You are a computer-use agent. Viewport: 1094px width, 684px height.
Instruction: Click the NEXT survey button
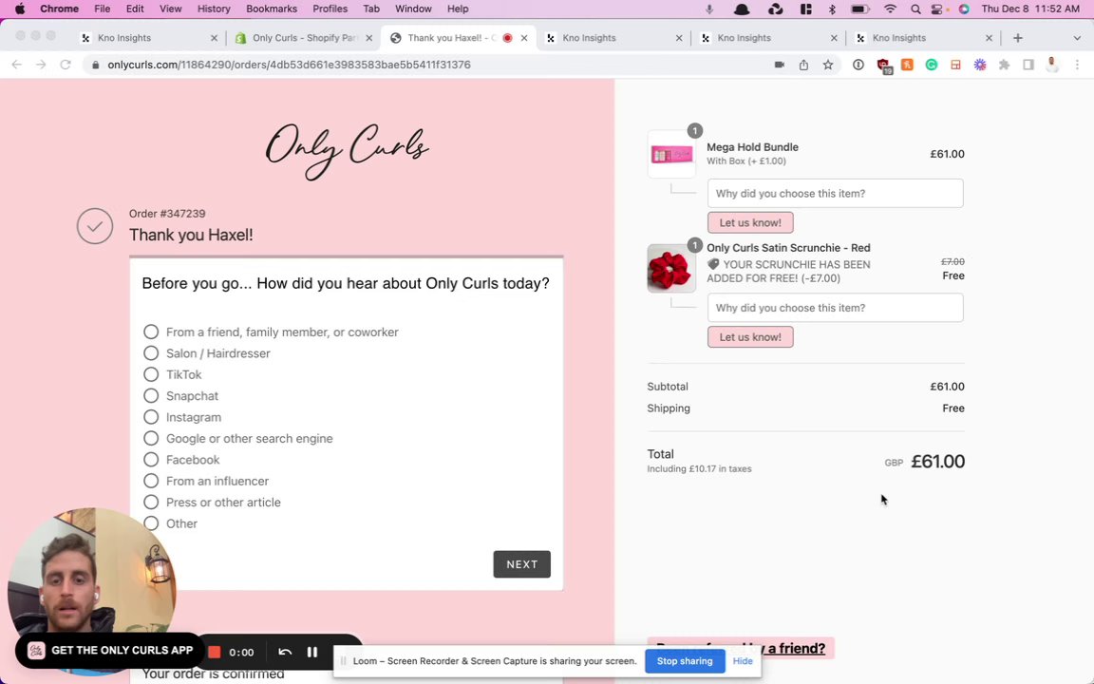point(522,564)
